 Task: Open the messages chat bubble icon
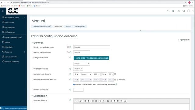pos(184,11)
